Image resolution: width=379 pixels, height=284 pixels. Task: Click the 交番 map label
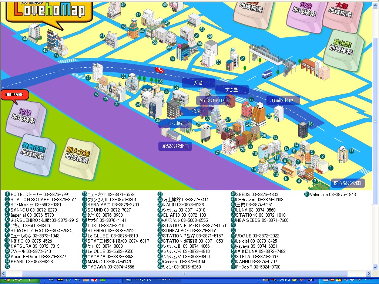(x=199, y=82)
